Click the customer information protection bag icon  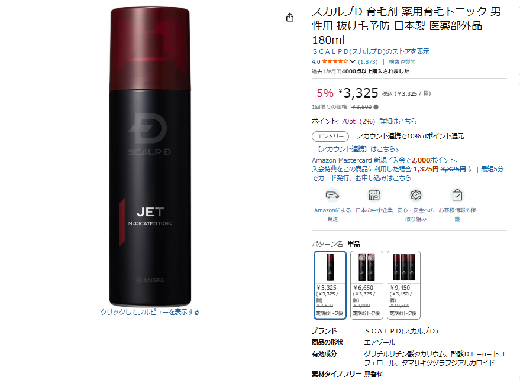tap(457, 195)
